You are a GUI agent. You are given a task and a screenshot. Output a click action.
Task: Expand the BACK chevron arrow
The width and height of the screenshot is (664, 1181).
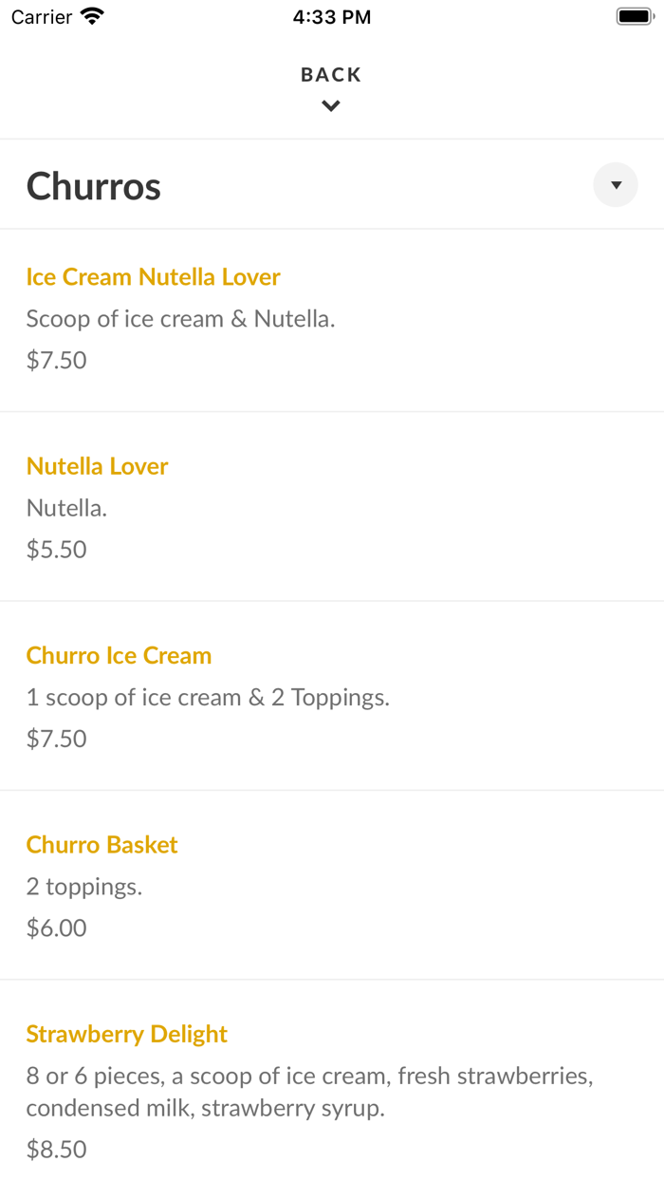tap(330, 105)
